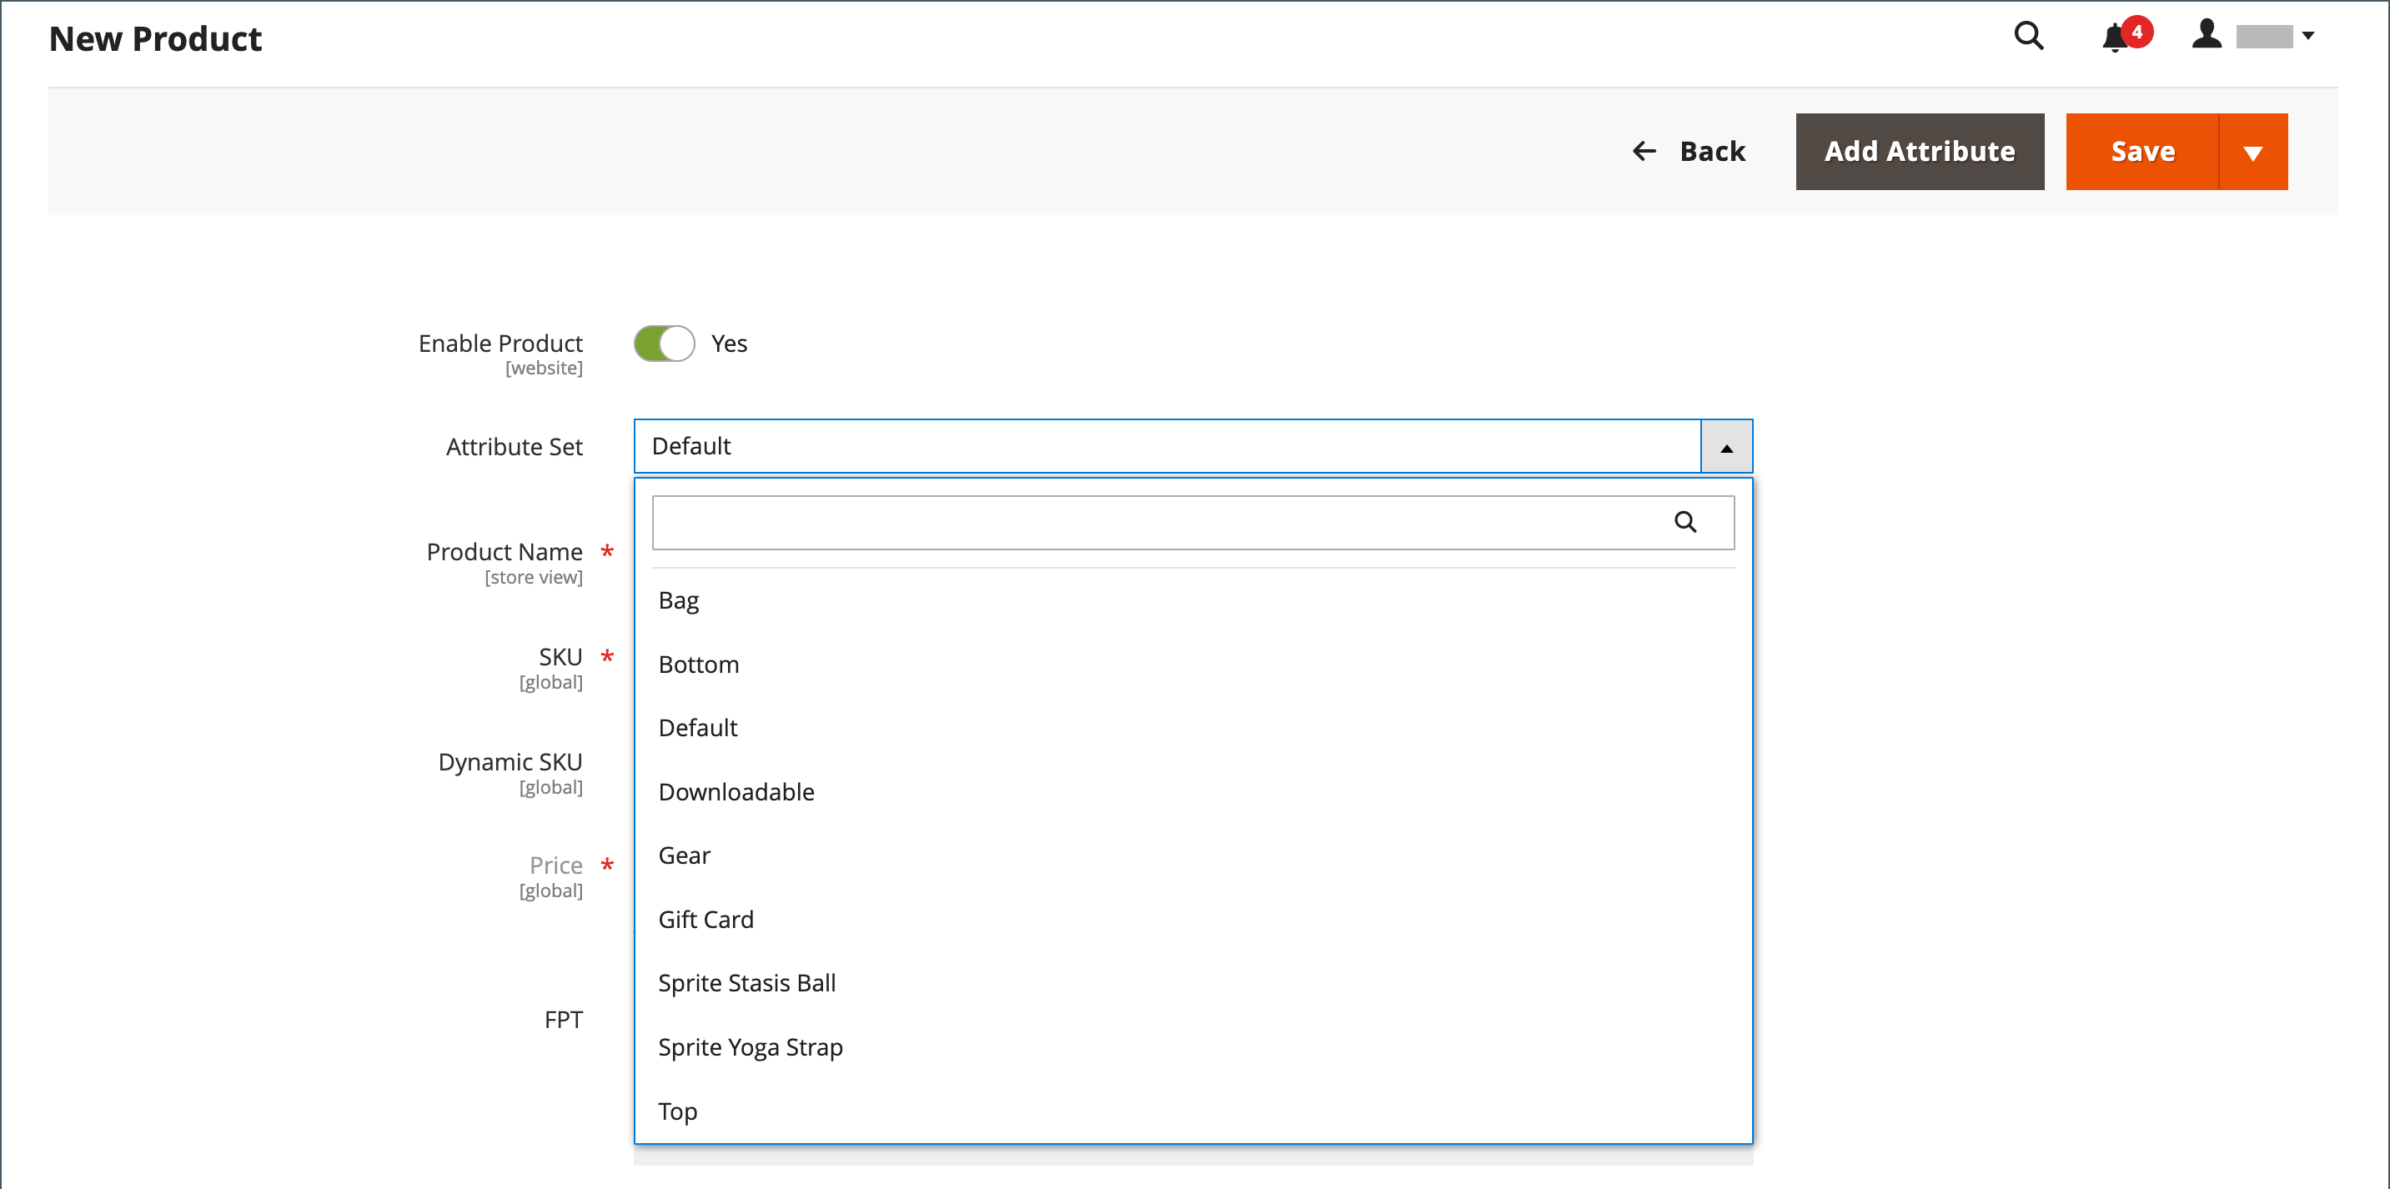Open the notifications bell icon

(x=2113, y=39)
